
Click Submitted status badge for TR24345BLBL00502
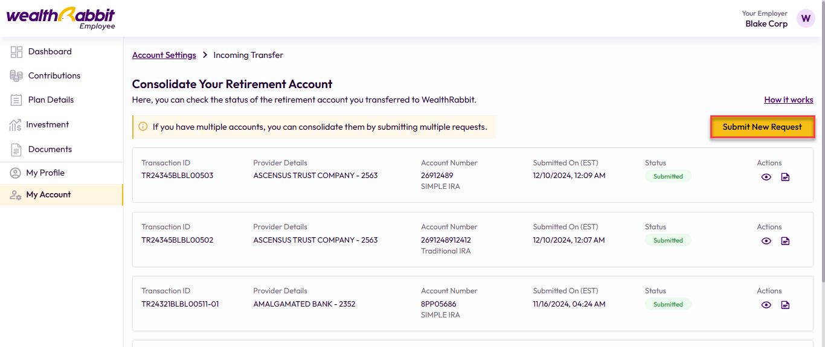click(x=668, y=240)
